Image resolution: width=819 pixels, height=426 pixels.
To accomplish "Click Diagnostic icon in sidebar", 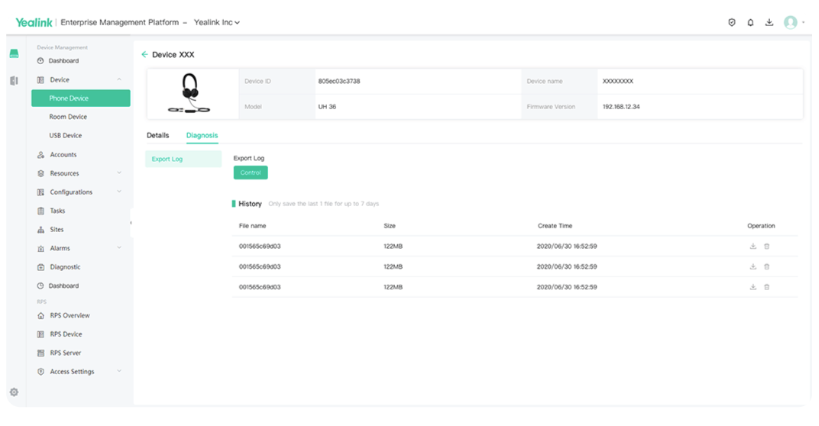I will [40, 267].
